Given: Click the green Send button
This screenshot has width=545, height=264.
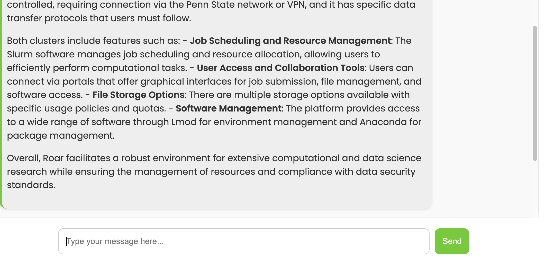Looking at the screenshot, I should coord(452,241).
